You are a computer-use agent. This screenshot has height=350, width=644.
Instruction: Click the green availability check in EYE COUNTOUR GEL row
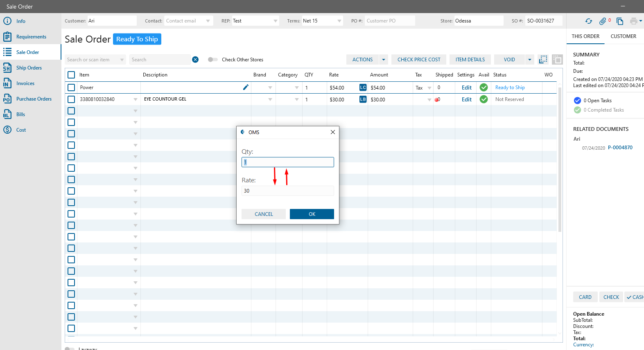click(x=484, y=99)
